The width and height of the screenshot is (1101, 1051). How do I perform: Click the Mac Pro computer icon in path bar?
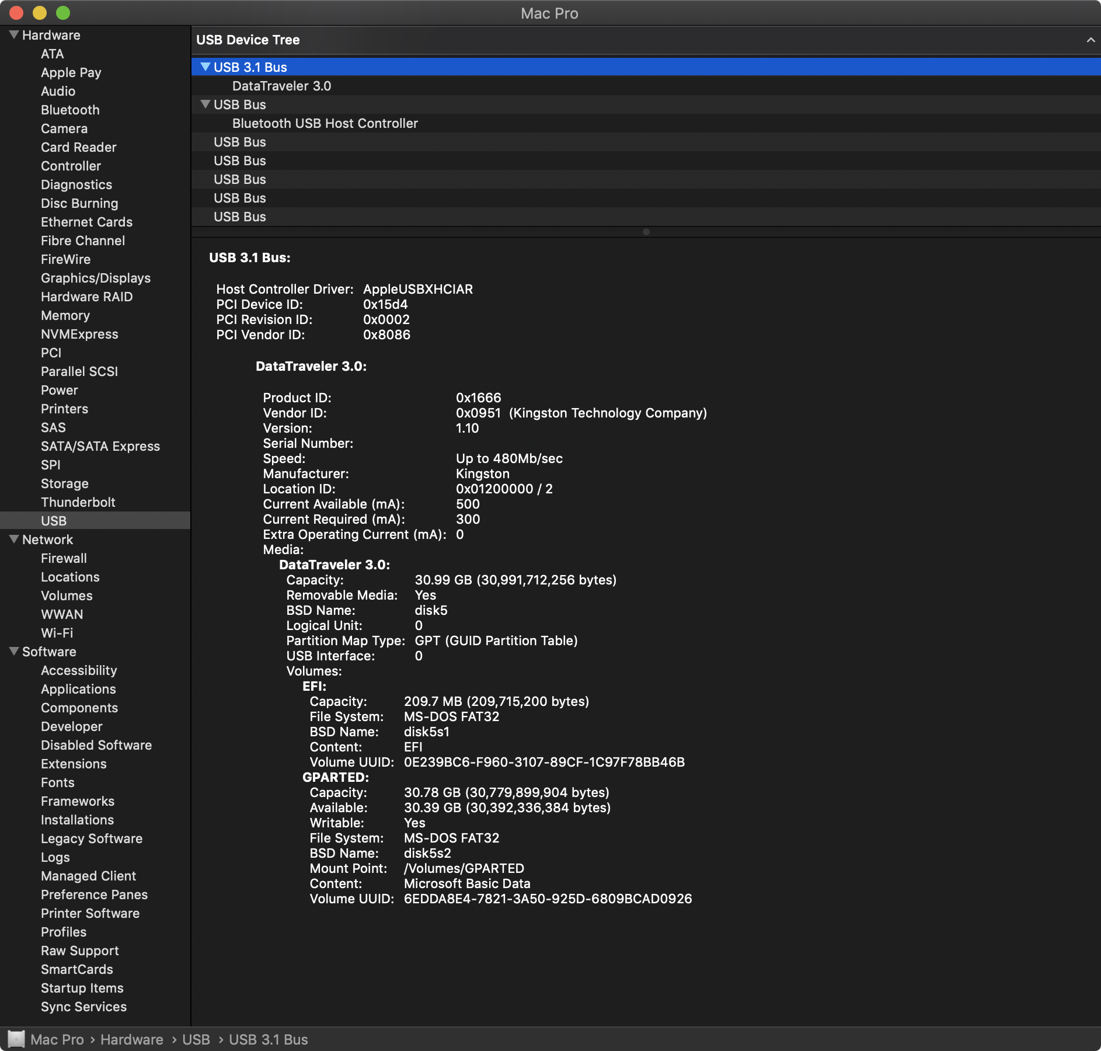(16, 1039)
